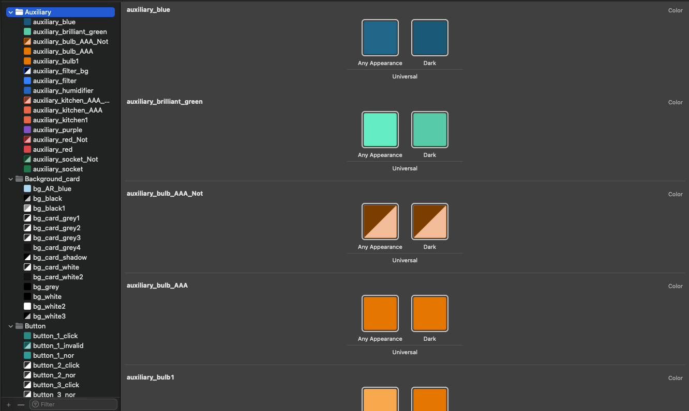Select the Button folder icon
Image resolution: width=689 pixels, height=411 pixels.
[x=19, y=326]
